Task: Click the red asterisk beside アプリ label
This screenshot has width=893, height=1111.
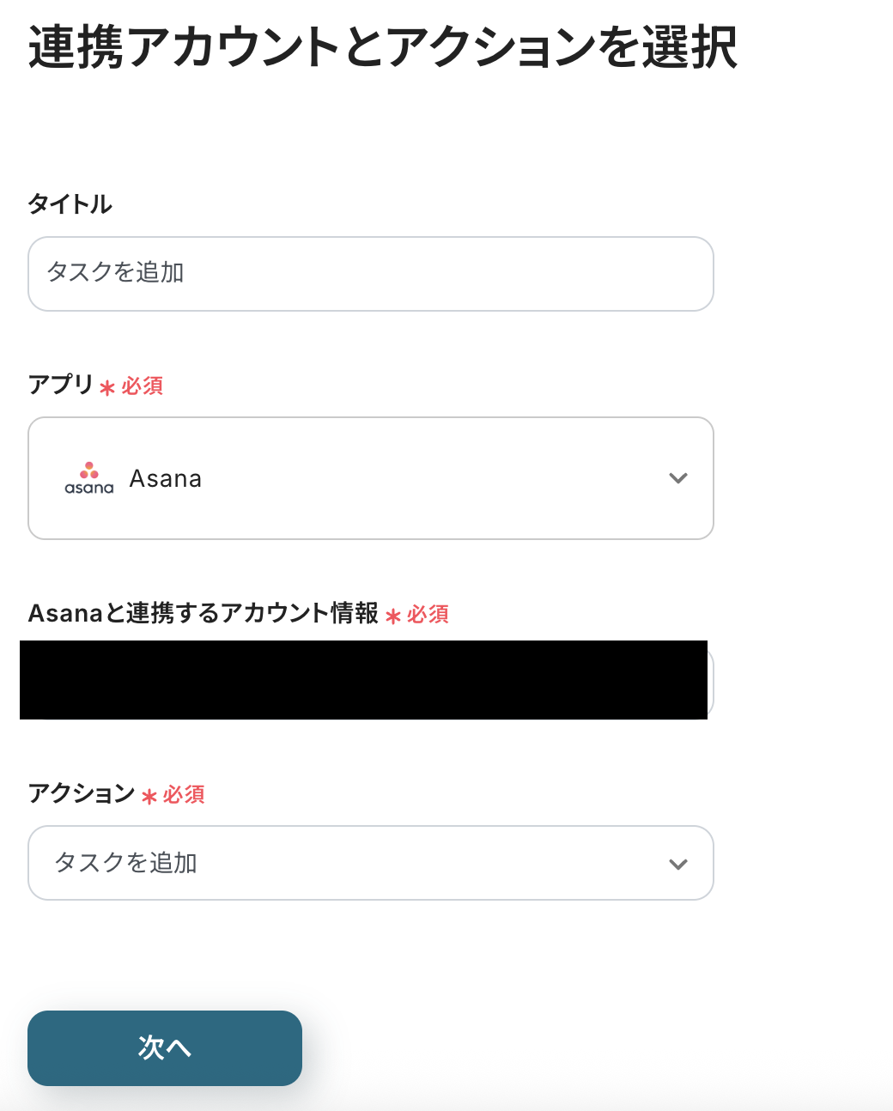Action: click(107, 388)
